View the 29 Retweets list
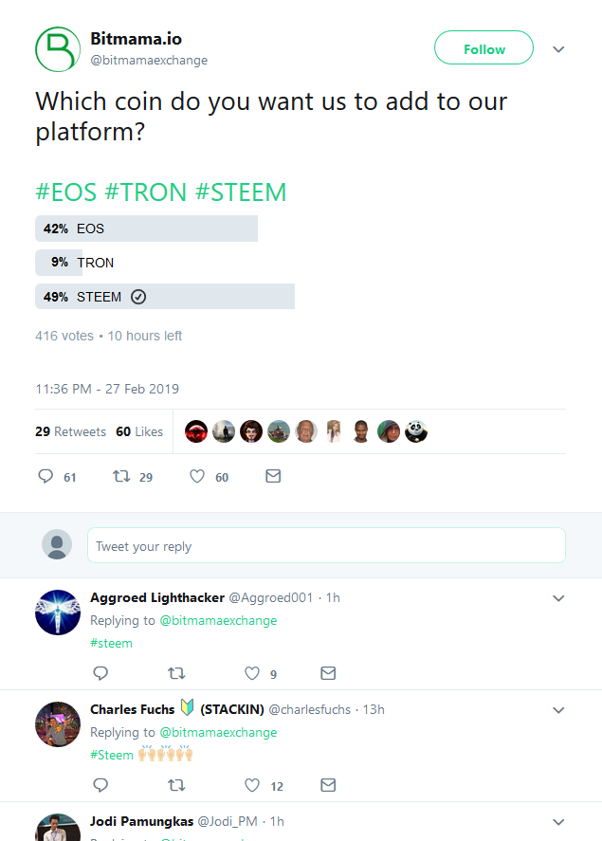The width and height of the screenshot is (602, 841). (x=70, y=431)
